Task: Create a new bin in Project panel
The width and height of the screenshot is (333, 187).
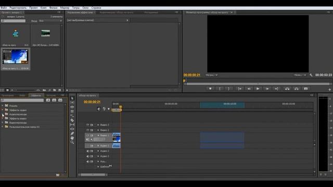Action: (x=55, y=90)
